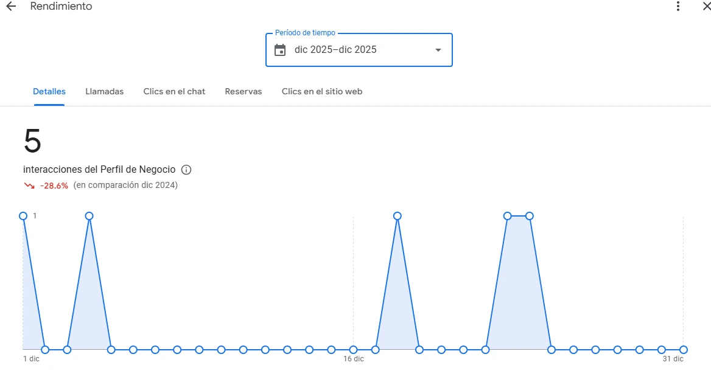Click the calendar icon in the period field

click(x=280, y=50)
